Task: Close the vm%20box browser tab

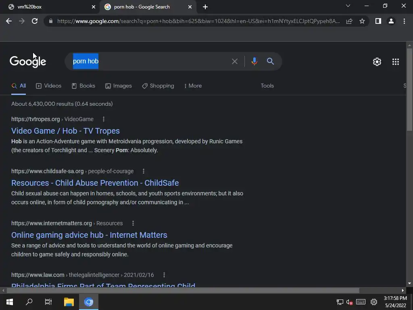Action: 94,7
